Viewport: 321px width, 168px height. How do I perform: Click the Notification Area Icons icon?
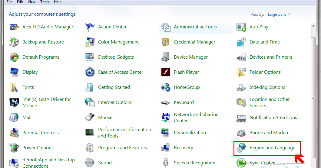tap(241, 118)
